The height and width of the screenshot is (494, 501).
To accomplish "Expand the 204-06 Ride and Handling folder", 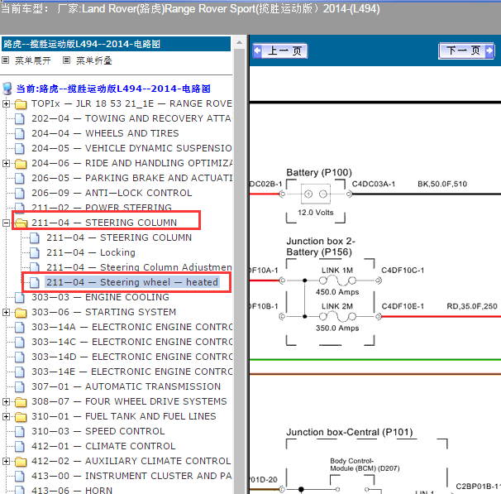I will (6, 163).
